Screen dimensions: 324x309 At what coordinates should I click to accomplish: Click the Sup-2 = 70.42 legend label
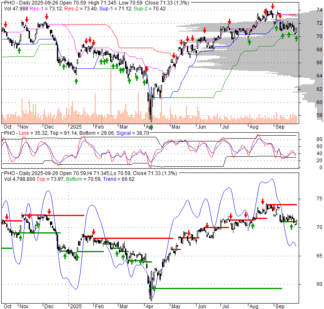pyautogui.click(x=150, y=9)
